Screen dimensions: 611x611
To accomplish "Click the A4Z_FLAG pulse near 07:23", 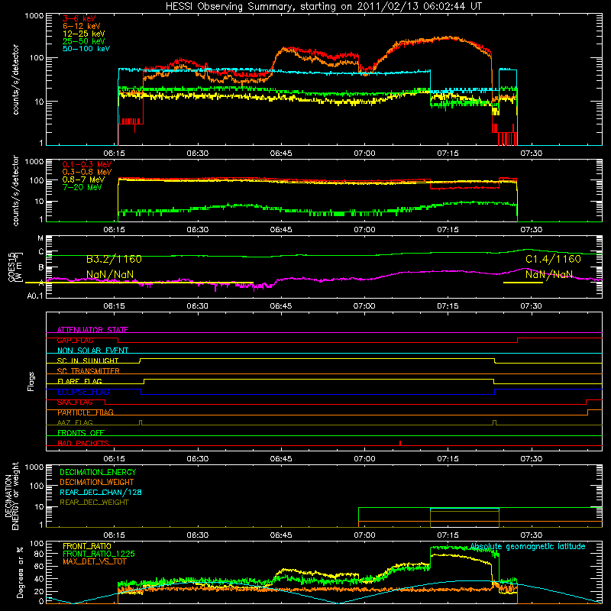I will click(494, 422).
